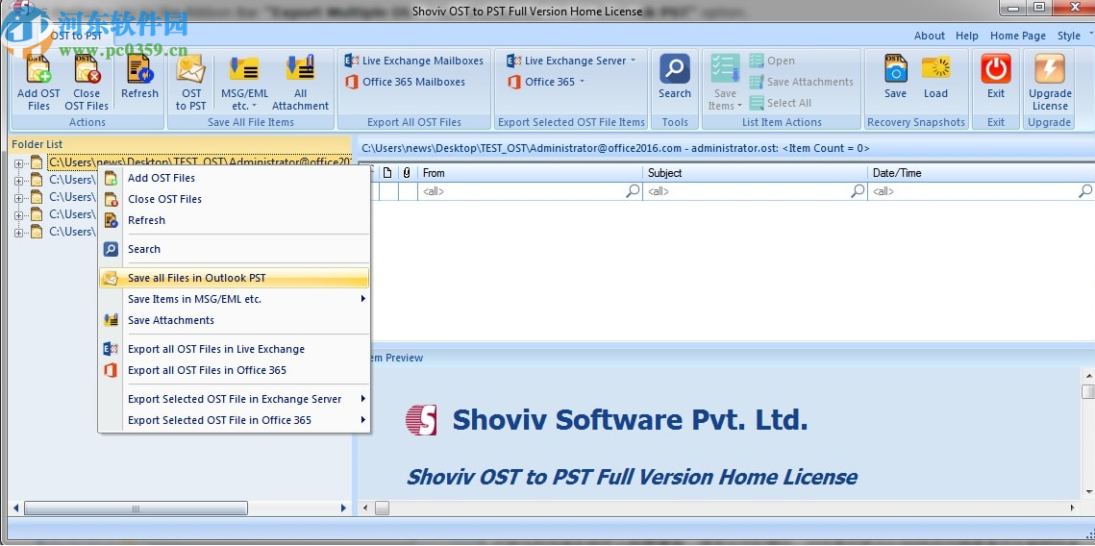This screenshot has height=546, width=1095.
Task: Click the Close OST Files ribbon icon
Action: [87, 83]
